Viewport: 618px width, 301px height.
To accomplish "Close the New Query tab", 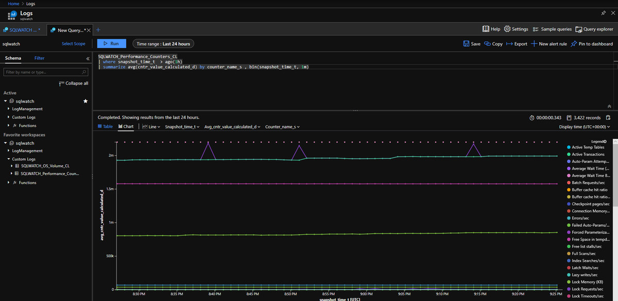I will pos(89,30).
